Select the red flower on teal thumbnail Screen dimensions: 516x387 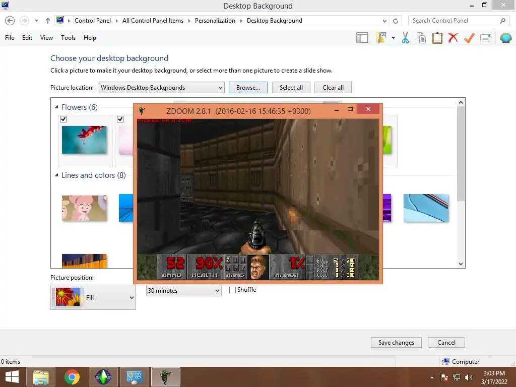[84, 140]
